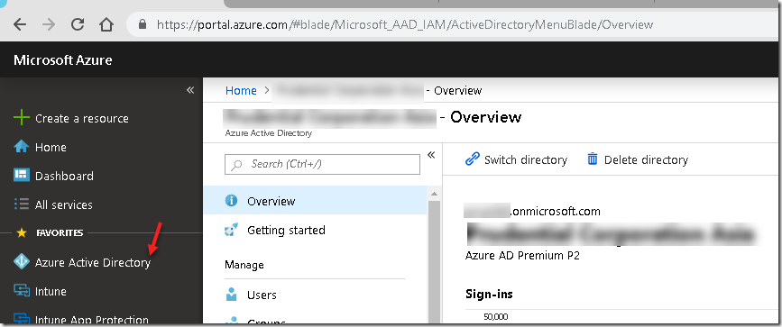782x327 pixels.
Task: Click the Microsoft Azure title
Action: 63,60
